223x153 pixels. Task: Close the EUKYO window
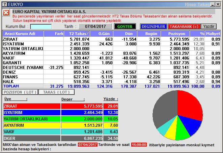click(218, 4)
